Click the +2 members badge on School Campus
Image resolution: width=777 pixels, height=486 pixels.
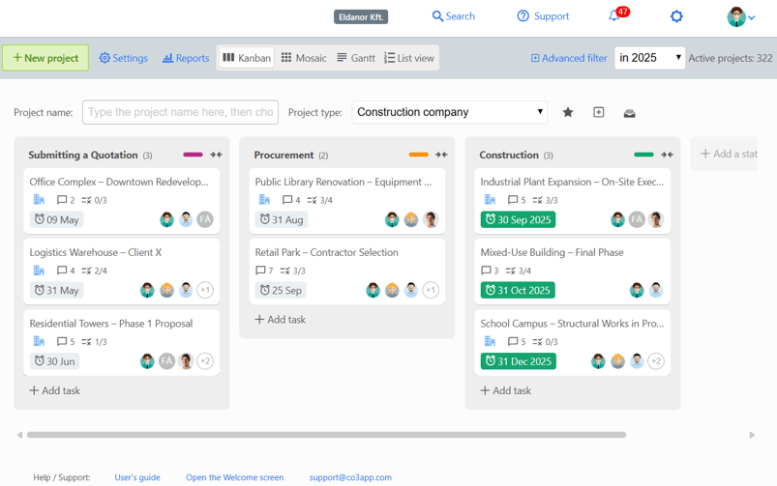tap(656, 360)
